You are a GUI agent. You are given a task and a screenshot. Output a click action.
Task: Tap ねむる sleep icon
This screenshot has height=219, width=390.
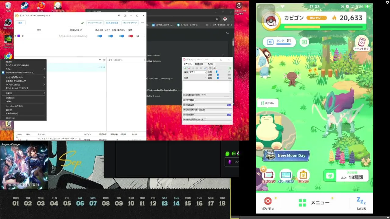(x=361, y=203)
